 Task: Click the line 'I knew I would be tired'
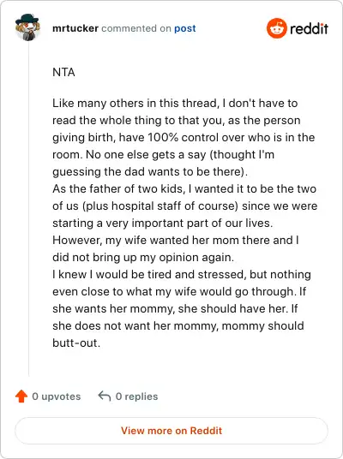(182, 274)
